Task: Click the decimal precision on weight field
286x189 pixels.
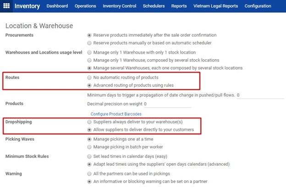Action: (x=167, y=104)
